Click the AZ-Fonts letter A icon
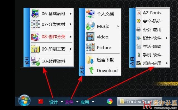Image resolution: width=178 pixels, height=110 pixels. [x=139, y=13]
